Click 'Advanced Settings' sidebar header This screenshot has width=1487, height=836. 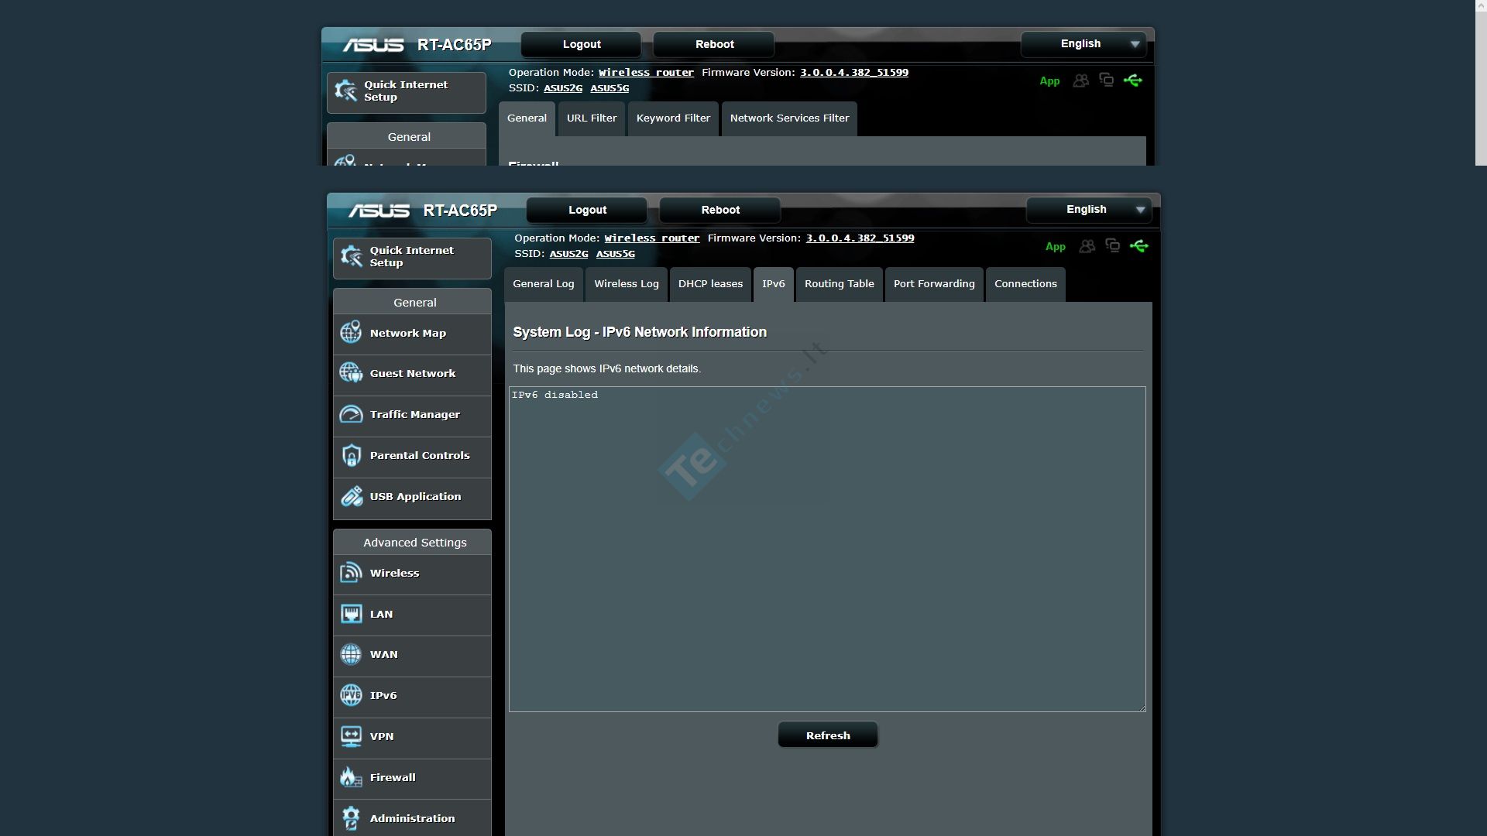click(415, 543)
